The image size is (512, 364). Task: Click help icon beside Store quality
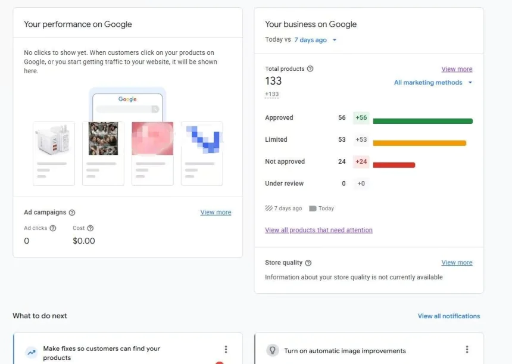[308, 263]
